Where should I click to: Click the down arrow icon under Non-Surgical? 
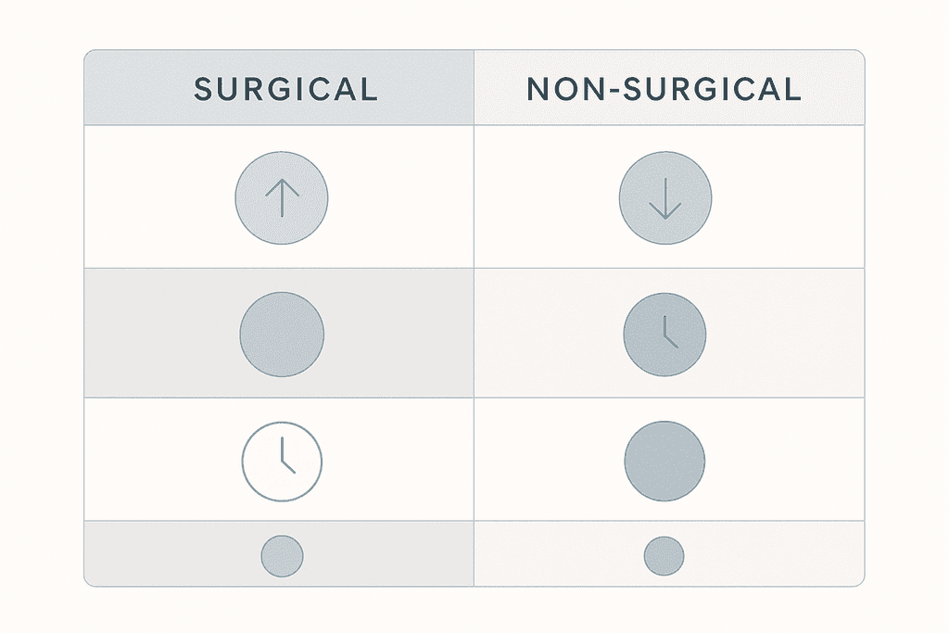(x=665, y=198)
